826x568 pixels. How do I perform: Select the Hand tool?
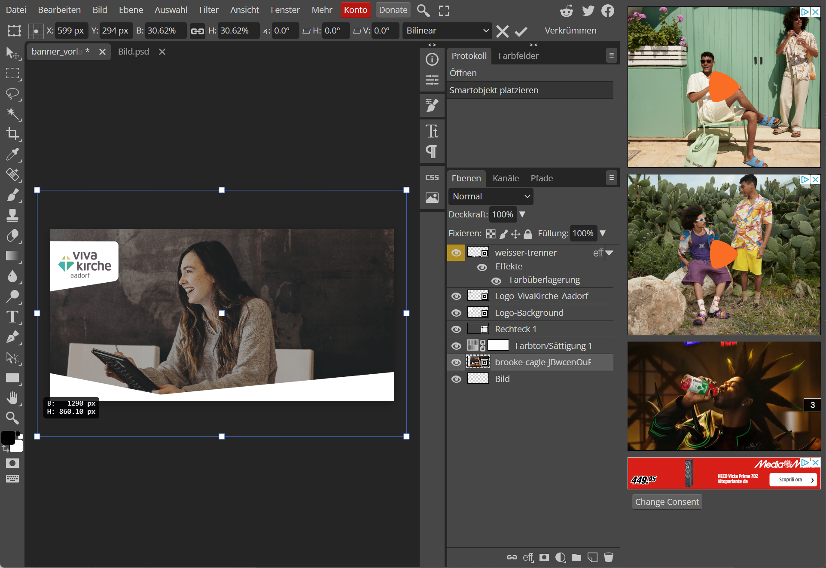pos(12,398)
